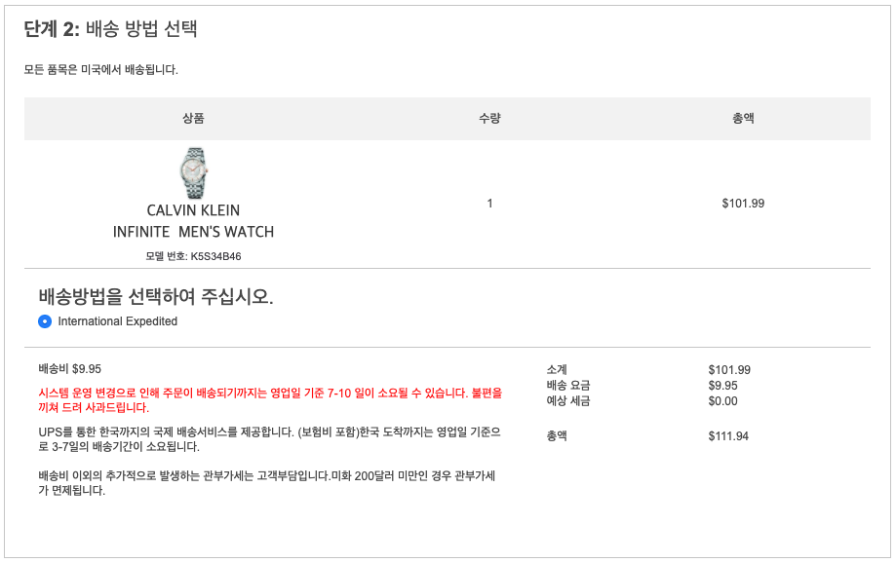Click the $111.94 grand total amount

pos(728,436)
